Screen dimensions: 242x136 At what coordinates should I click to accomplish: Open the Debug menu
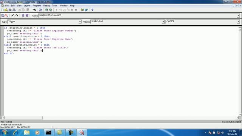pyautogui.click(x=46, y=6)
